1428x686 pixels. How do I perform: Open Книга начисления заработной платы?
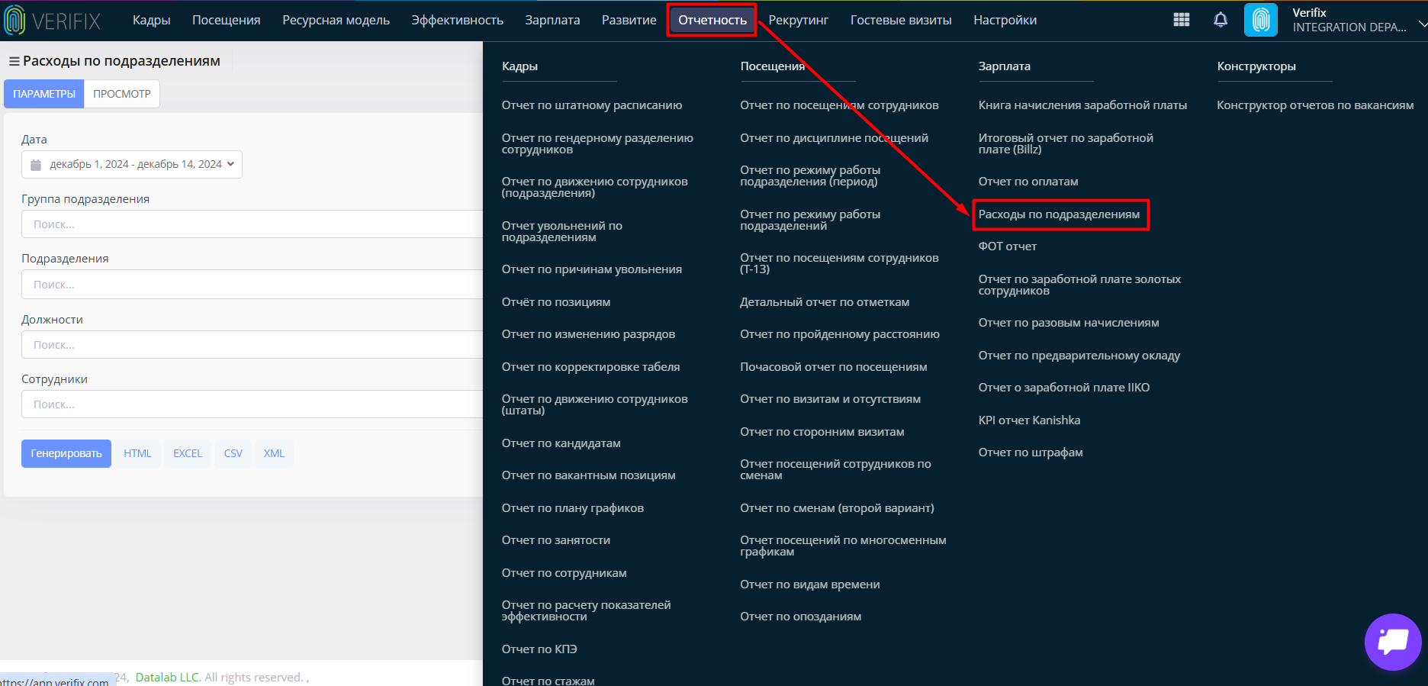1082,105
